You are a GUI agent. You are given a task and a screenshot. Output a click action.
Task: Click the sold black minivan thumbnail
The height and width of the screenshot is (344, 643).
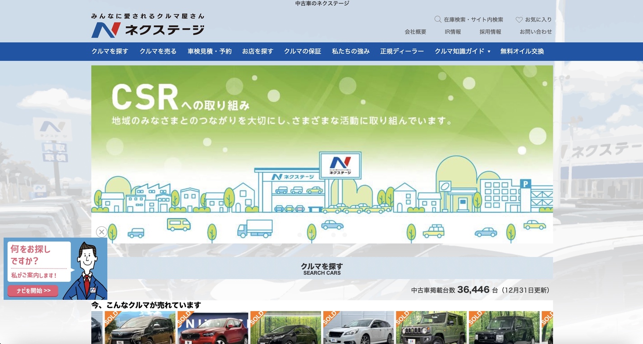[x=140, y=328]
